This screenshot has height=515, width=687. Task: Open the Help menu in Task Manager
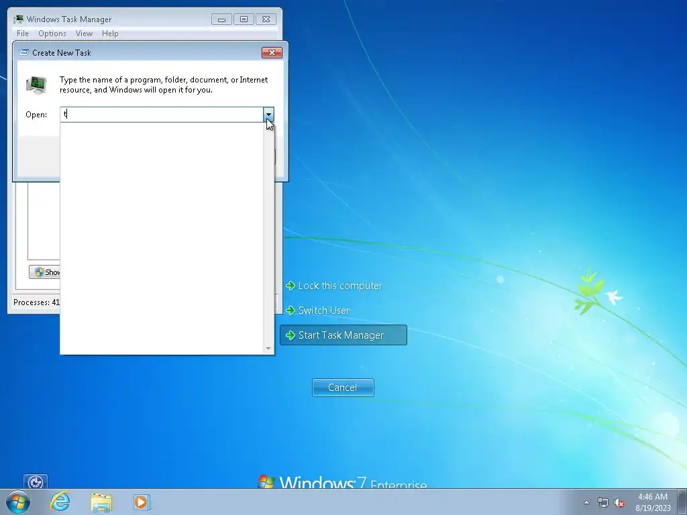(x=110, y=34)
